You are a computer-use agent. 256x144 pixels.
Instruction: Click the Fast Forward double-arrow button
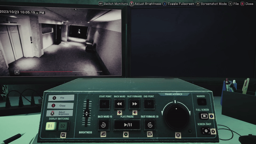(134, 104)
